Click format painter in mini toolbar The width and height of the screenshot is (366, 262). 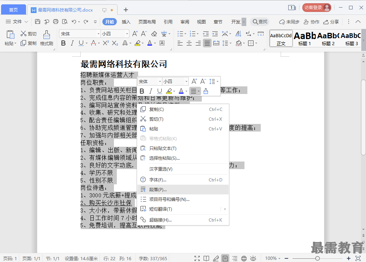click(206, 91)
